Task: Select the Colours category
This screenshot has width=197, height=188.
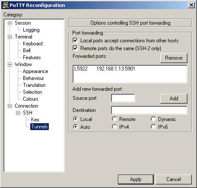Action: point(31,99)
